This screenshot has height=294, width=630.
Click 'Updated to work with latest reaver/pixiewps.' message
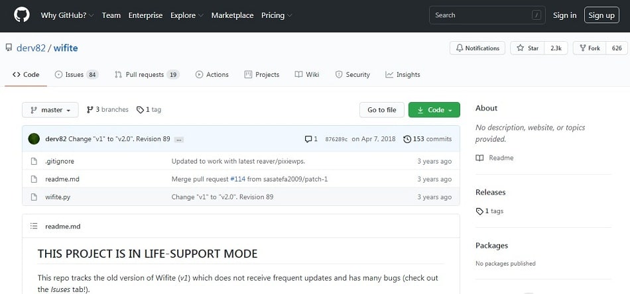point(238,162)
